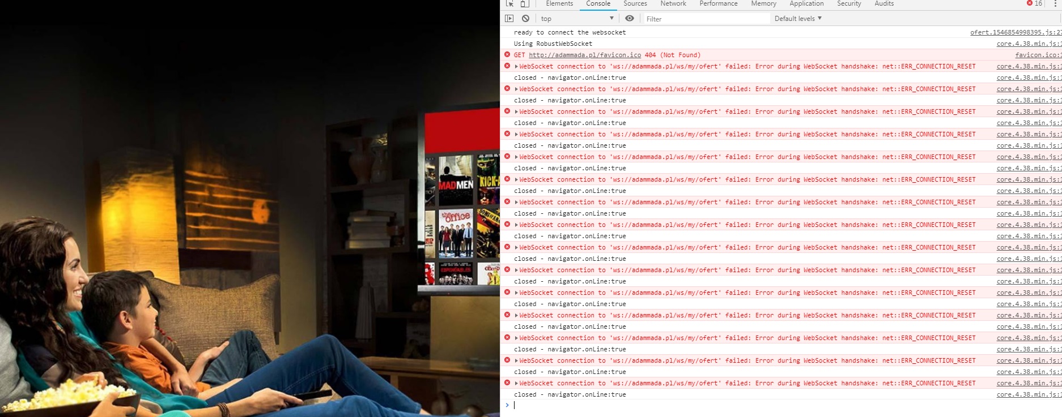The height and width of the screenshot is (417, 1062).
Task: Open the Audits tab
Action: 884,3
